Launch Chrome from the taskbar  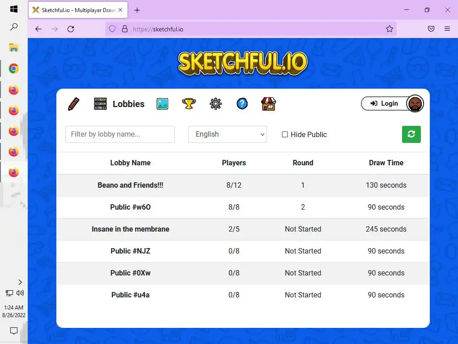[14, 69]
